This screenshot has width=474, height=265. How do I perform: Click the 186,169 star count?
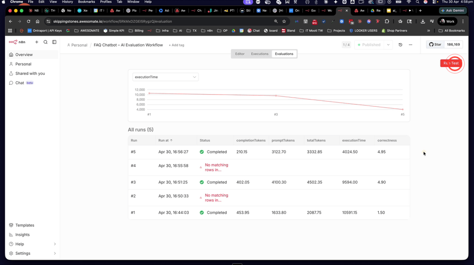[x=453, y=45]
